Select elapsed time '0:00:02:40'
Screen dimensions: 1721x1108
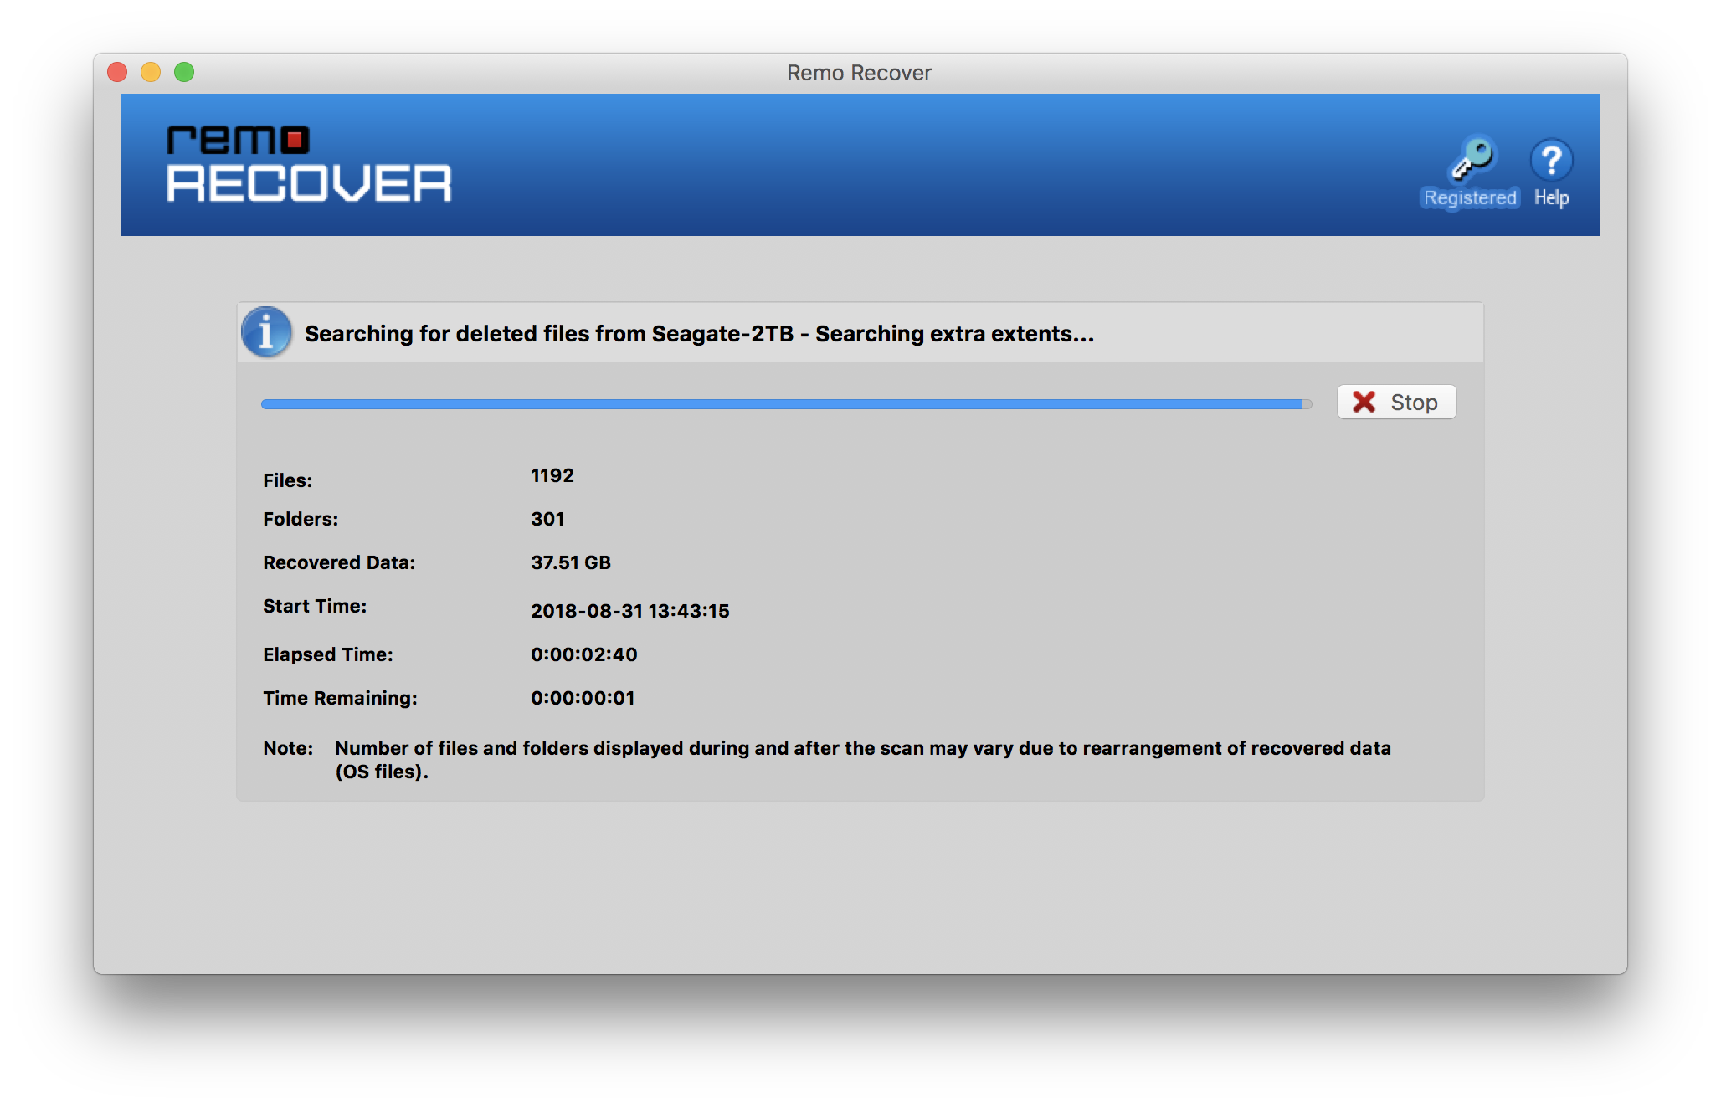click(x=584, y=655)
